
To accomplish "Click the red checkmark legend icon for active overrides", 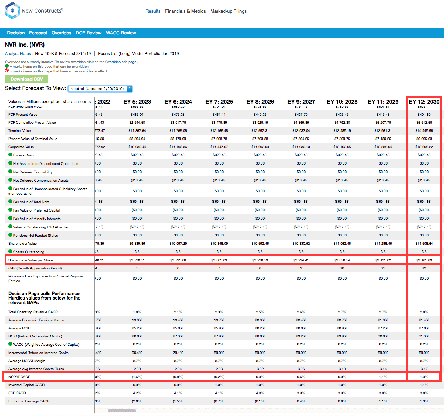I will tap(7, 71).
